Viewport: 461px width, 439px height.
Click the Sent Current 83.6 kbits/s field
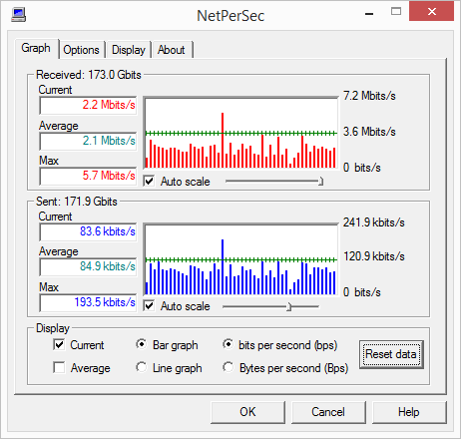pyautogui.click(x=88, y=231)
